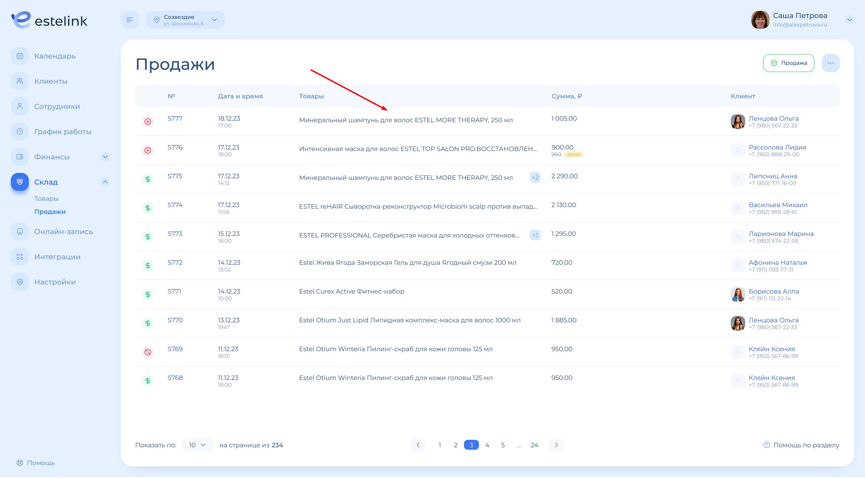
Task: Open sale number S777
Action: tap(175, 119)
